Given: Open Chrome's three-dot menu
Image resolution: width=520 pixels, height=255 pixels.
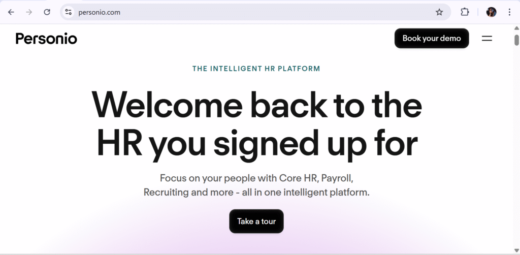Looking at the screenshot, I should pyautogui.click(x=509, y=12).
